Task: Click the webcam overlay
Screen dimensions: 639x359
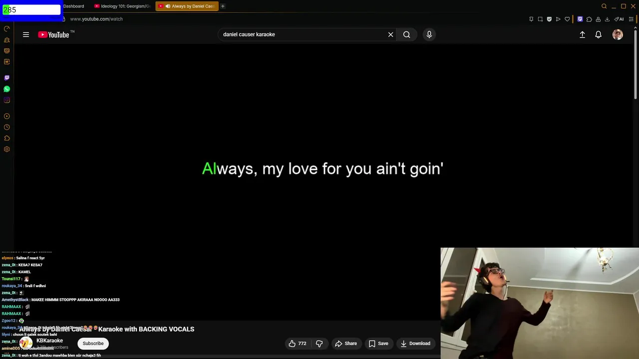Action: (x=540, y=303)
